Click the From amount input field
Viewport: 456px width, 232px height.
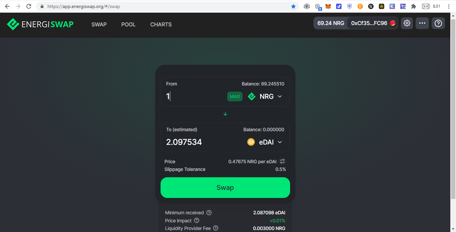coord(195,96)
